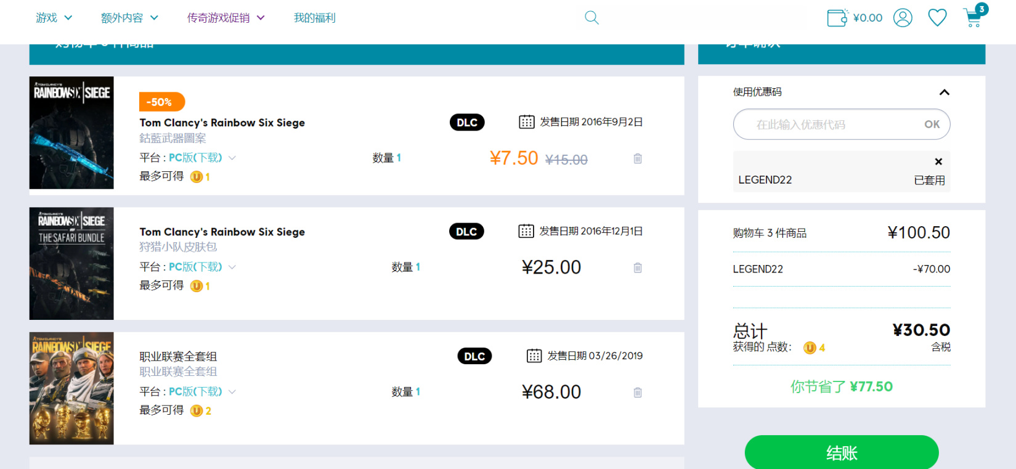Image resolution: width=1016 pixels, height=469 pixels.
Task: Click the DLC badge on 钴蓝武器图案 row
Action: coord(467,122)
